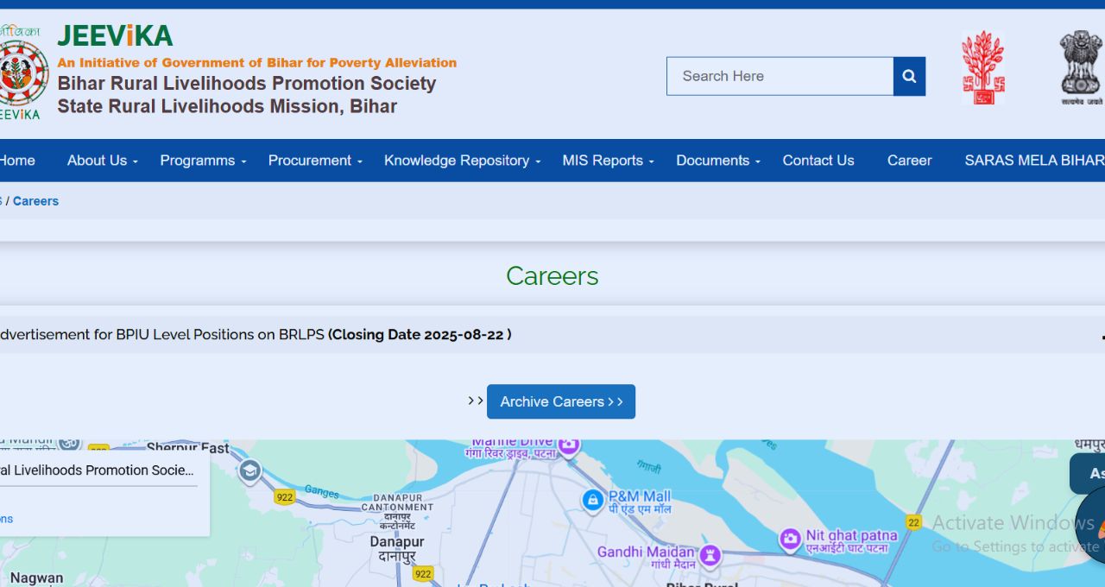Open the Documents dropdown menu
Screen dimensions: 1105x587
(x=718, y=161)
